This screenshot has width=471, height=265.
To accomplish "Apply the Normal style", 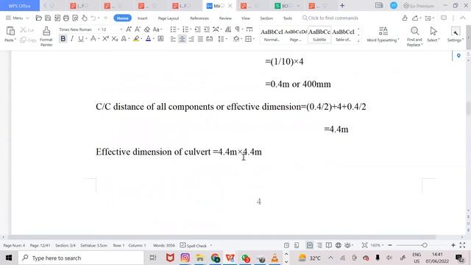I will (272, 35).
